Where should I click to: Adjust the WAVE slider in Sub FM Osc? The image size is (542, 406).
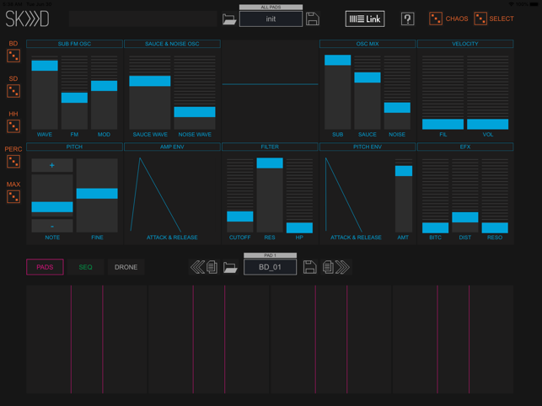click(45, 92)
